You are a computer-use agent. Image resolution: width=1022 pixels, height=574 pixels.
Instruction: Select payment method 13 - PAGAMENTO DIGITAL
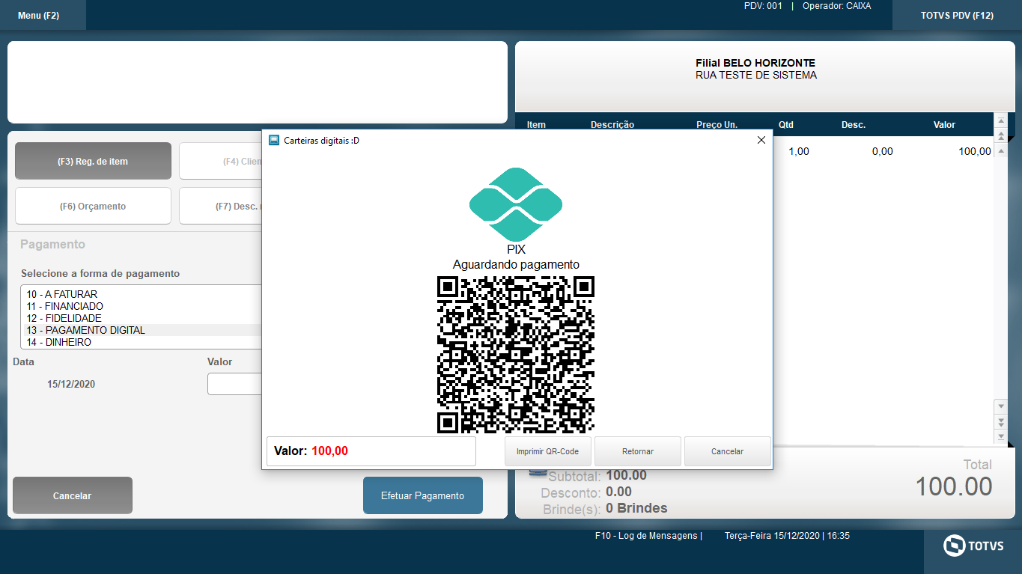pyautogui.click(x=142, y=330)
